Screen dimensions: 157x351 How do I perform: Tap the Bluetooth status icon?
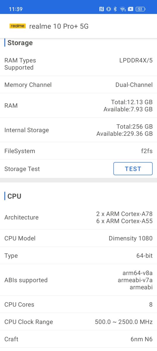[x=115, y=9]
